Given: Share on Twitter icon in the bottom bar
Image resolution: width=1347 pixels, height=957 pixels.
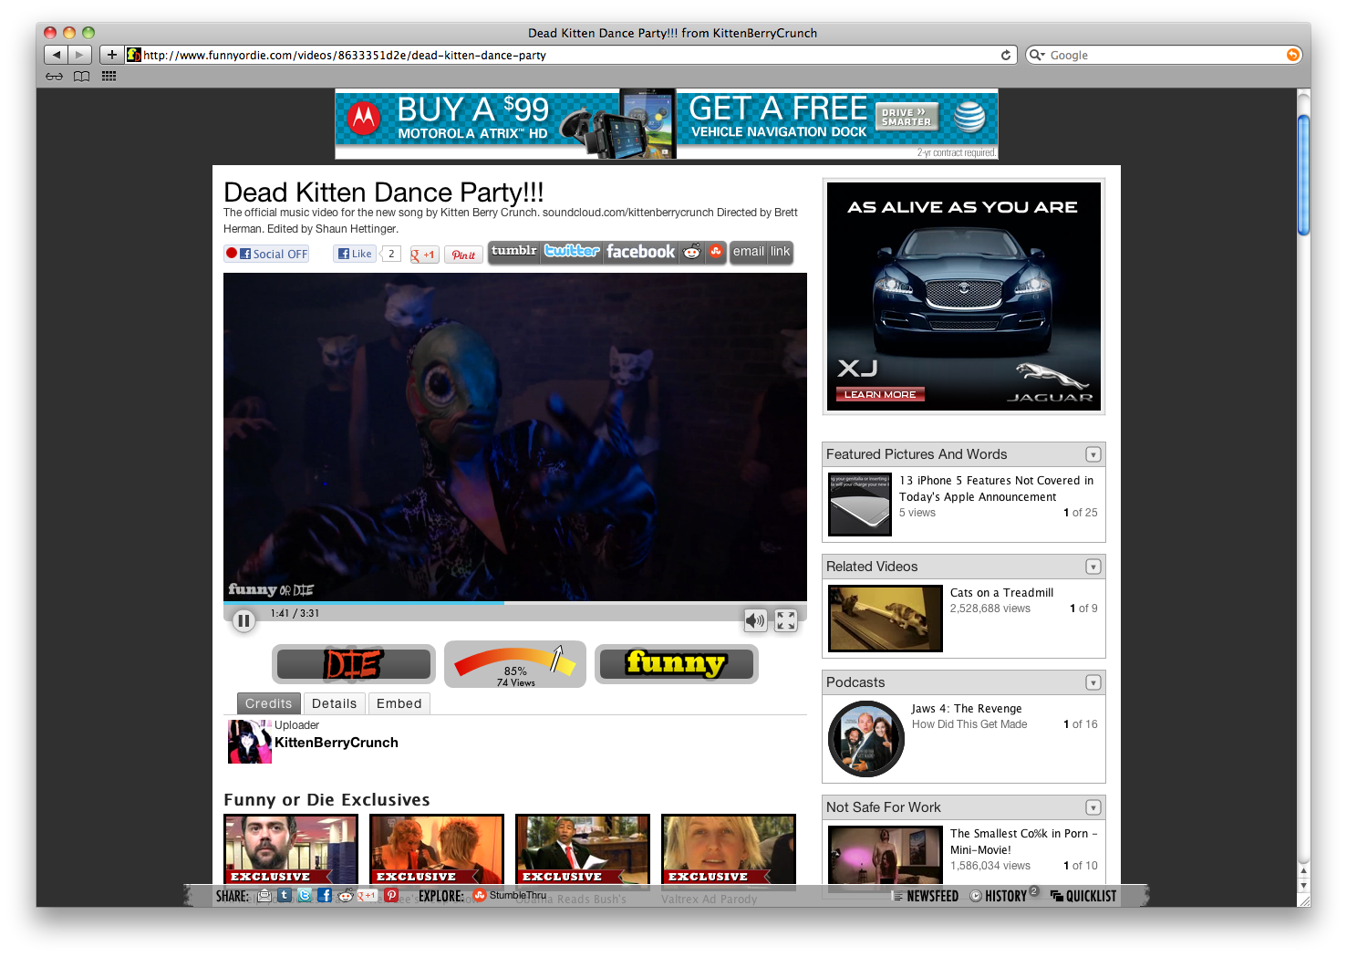Looking at the screenshot, I should pyautogui.click(x=305, y=896).
